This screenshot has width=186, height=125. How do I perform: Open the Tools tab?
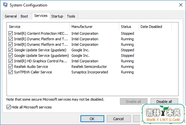click(71, 16)
